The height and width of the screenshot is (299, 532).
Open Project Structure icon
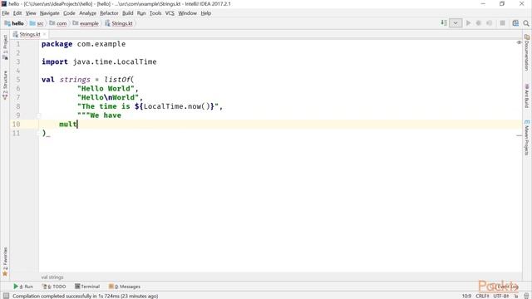(515, 23)
